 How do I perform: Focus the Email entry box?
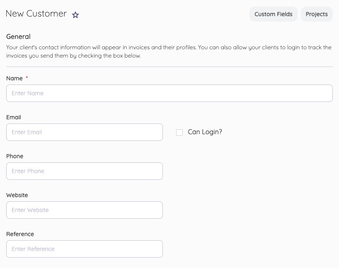[85, 132]
